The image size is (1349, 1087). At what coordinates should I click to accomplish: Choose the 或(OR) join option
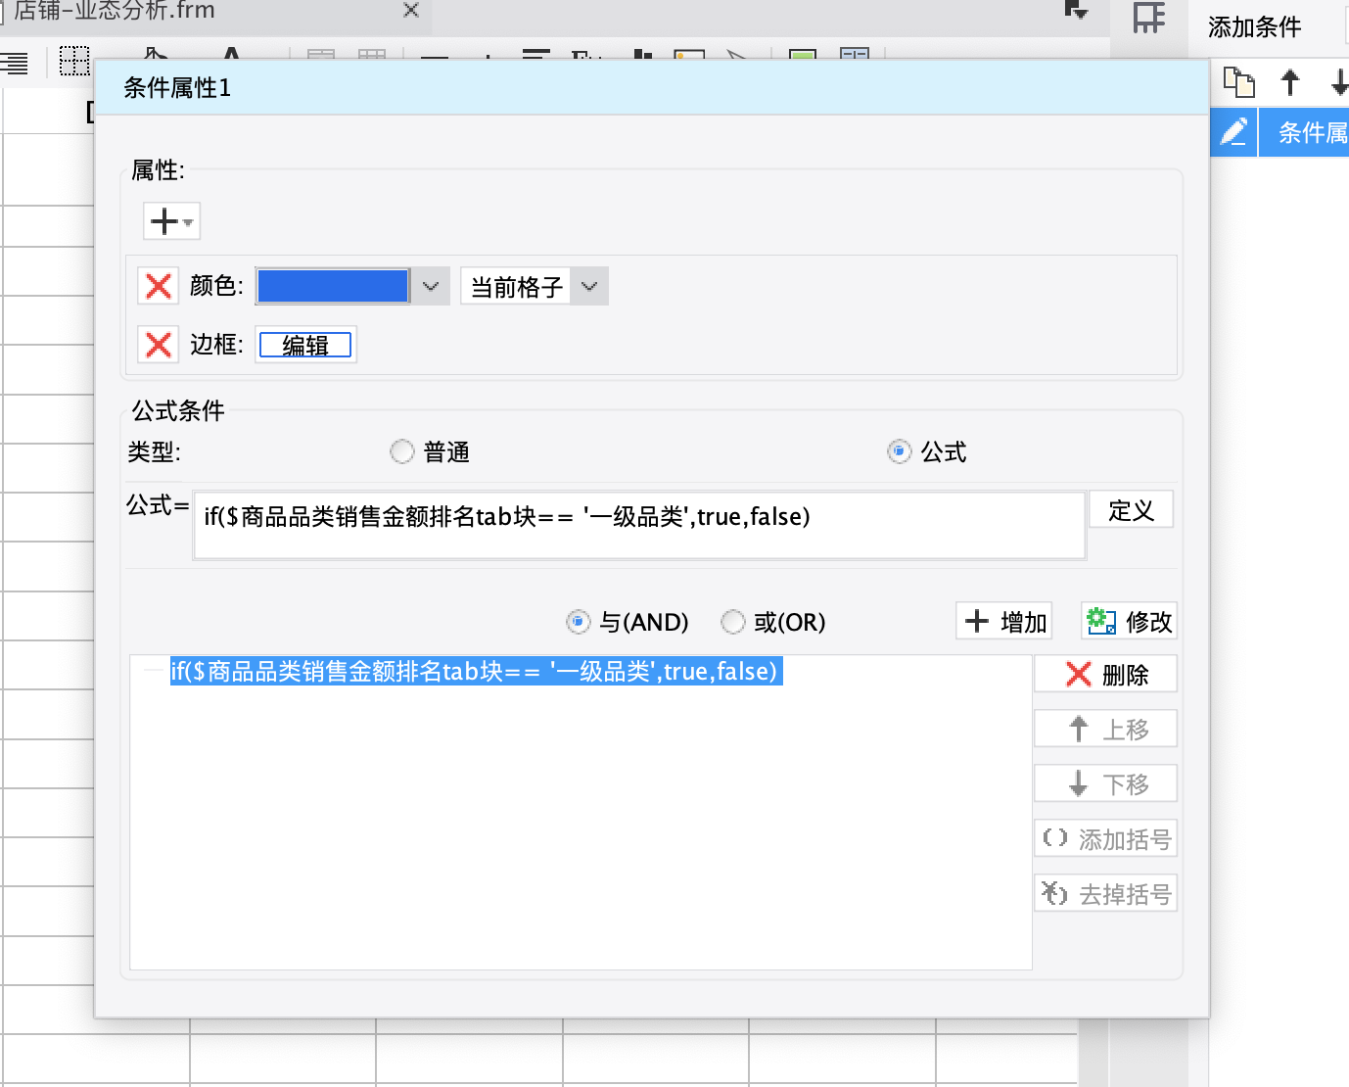733,622
